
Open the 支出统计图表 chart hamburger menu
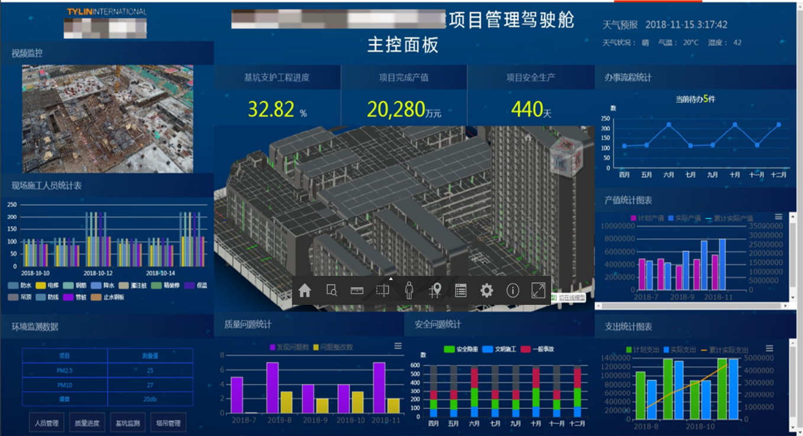coord(769,349)
